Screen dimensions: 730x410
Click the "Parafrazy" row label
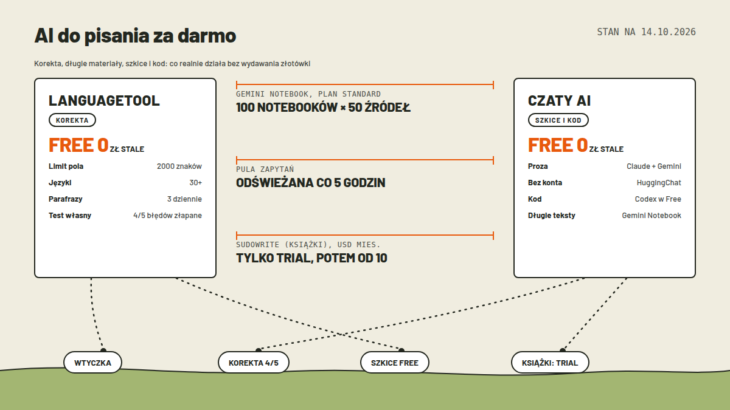pos(66,199)
